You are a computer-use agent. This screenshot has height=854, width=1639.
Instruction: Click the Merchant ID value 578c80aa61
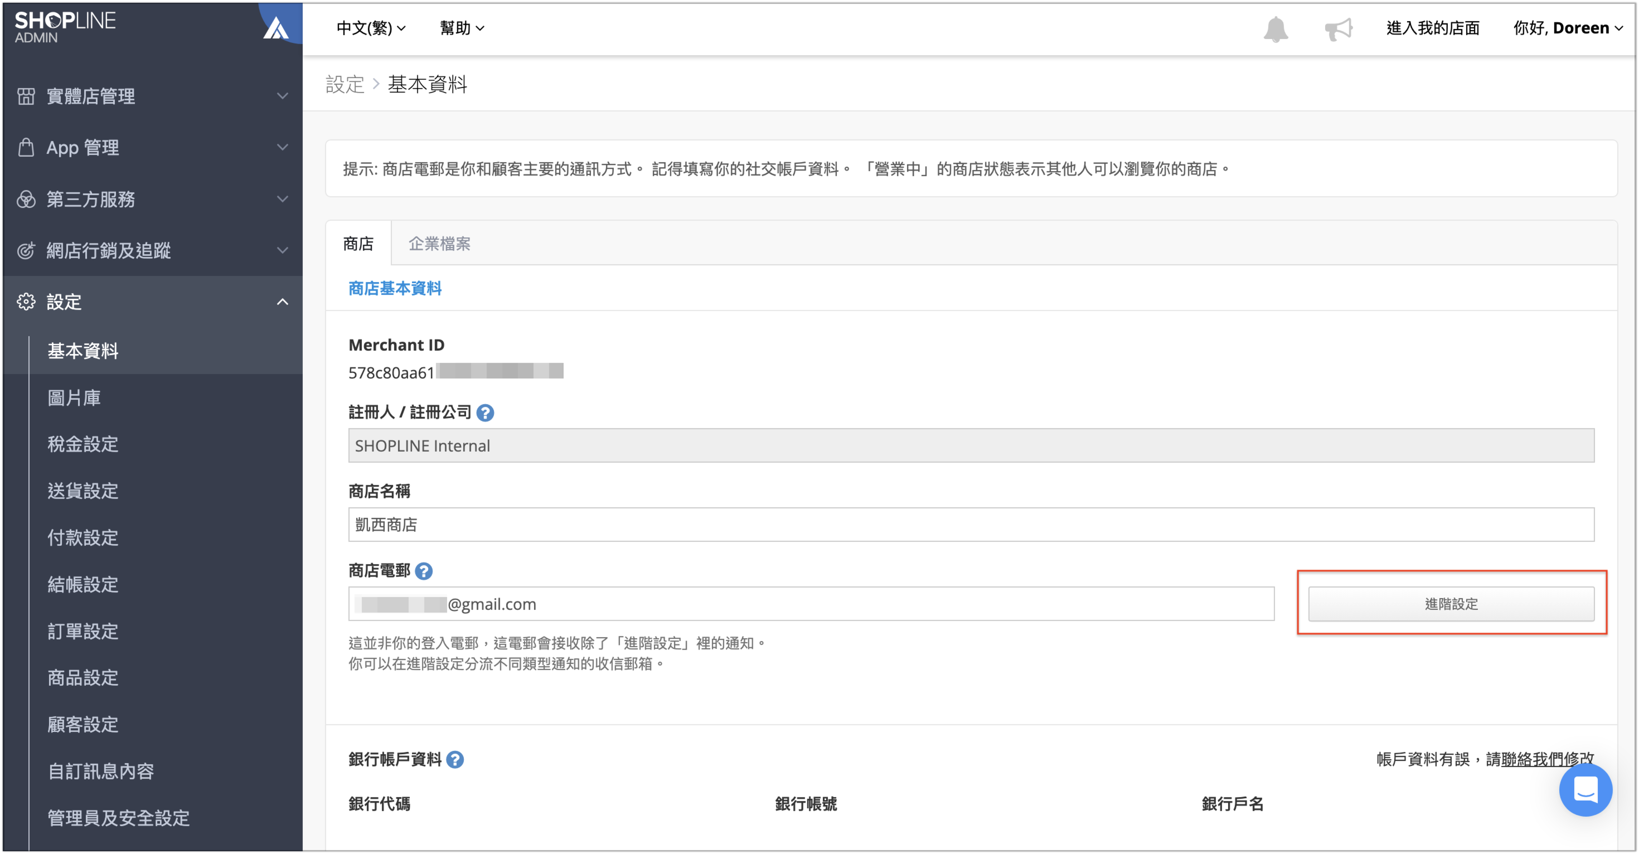[x=391, y=372]
